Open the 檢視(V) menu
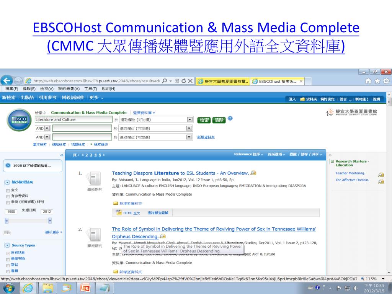392x294 pixels. (47, 89)
